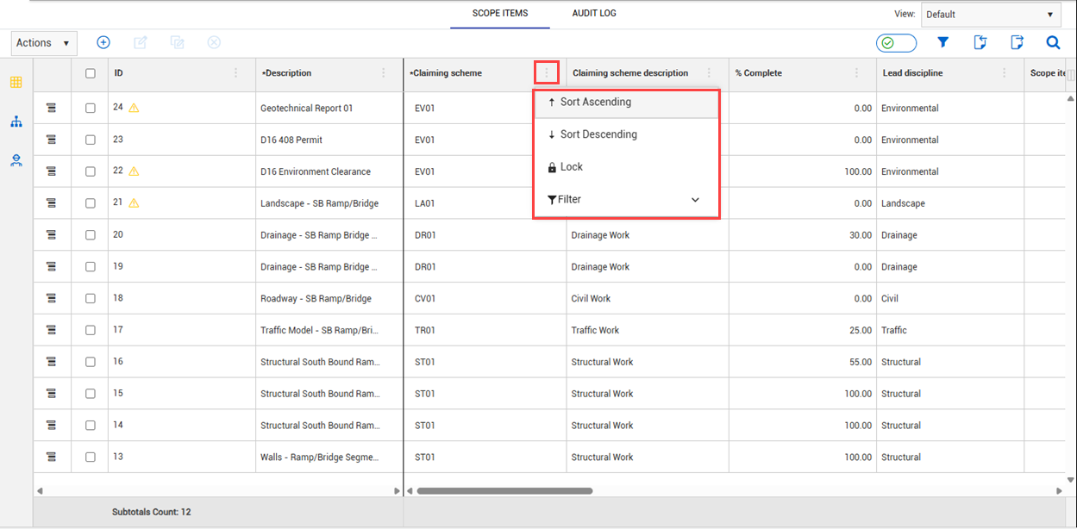Click the 55.00 percent complete cell
This screenshot has height=529, width=1077.
point(803,362)
